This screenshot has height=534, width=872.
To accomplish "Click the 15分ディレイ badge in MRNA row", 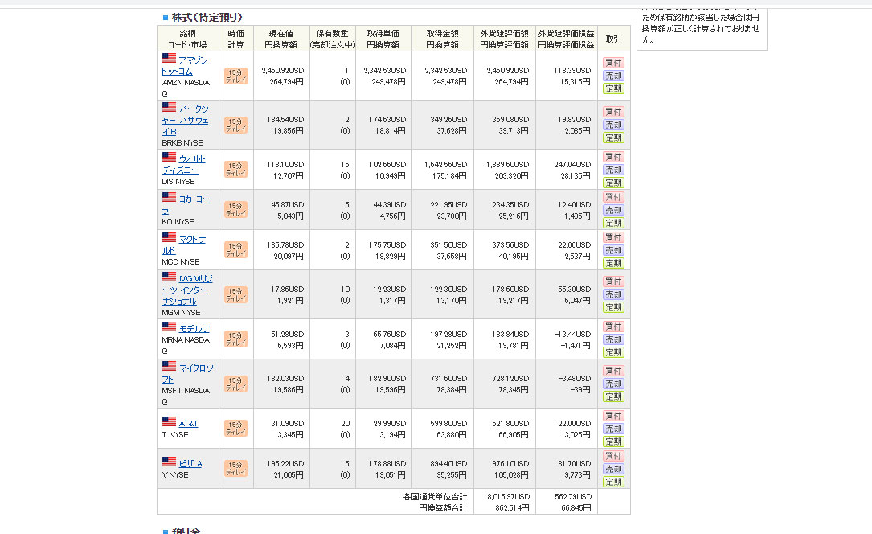I will [235, 339].
